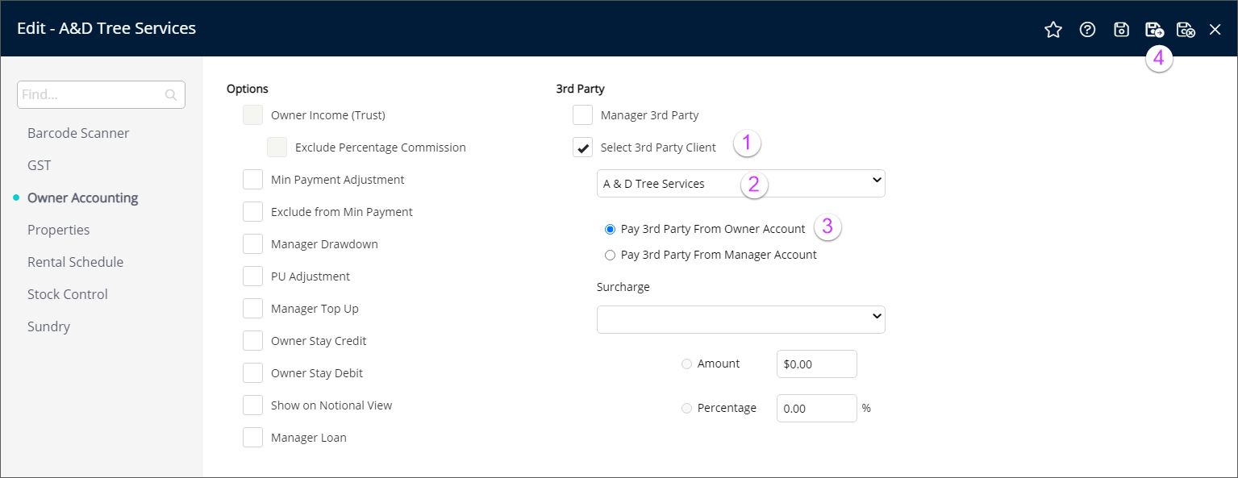Go to Stock Control section

pos(67,294)
